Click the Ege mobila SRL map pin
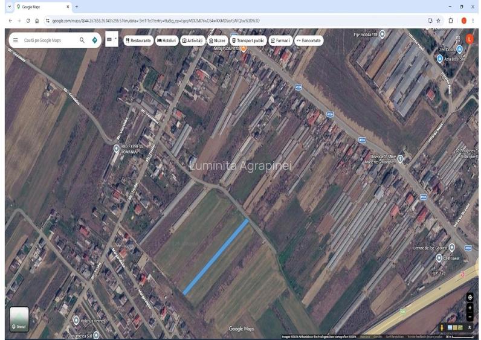This screenshot has height=340, width=481. (382, 34)
